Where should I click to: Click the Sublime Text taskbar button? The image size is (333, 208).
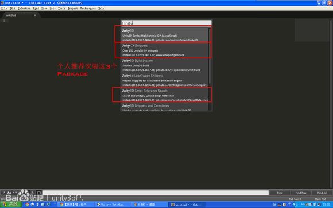click(x=187, y=205)
